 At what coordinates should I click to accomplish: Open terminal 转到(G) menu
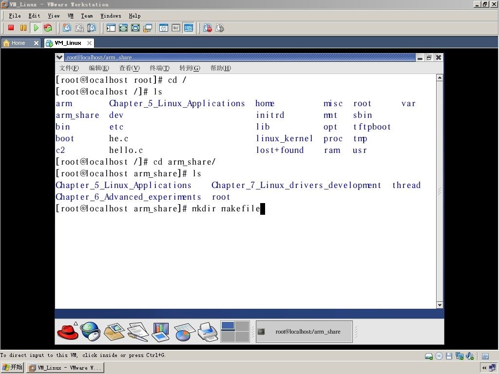point(190,68)
